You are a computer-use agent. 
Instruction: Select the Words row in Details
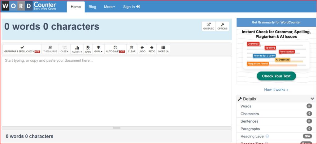276,106
